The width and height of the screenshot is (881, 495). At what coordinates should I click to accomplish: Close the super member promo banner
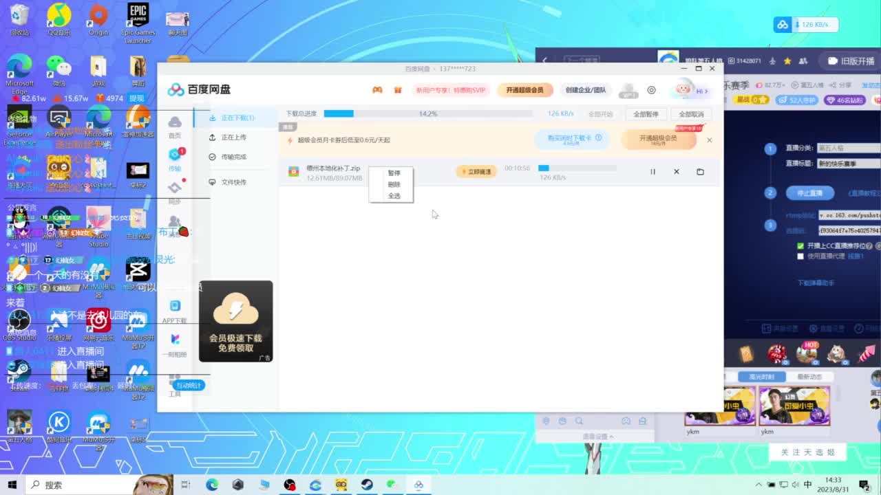point(709,140)
